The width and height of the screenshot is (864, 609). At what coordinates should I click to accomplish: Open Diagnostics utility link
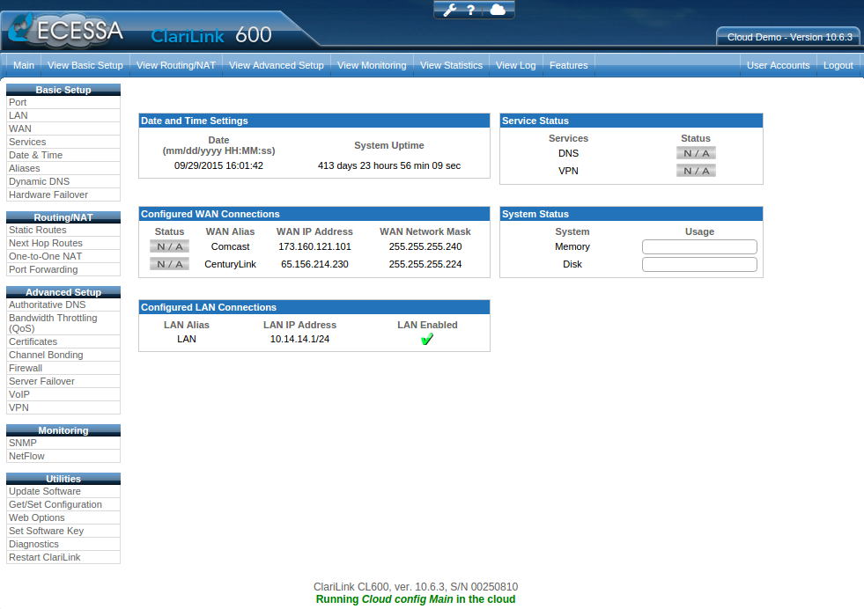pyautogui.click(x=63, y=545)
